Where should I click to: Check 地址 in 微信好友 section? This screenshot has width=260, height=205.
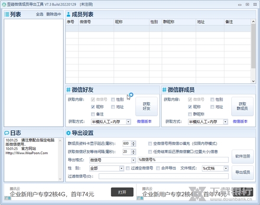(x=113, y=107)
